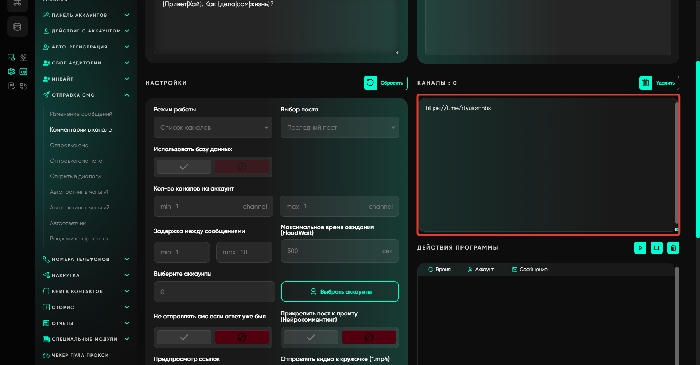The width and height of the screenshot is (700, 365).
Task: Disable 'Не отправлять смс если ответ уже был'
Action: [242, 337]
